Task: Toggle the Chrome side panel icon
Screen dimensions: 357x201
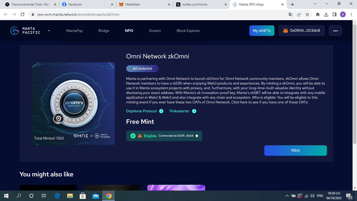Action: [x=334, y=14]
